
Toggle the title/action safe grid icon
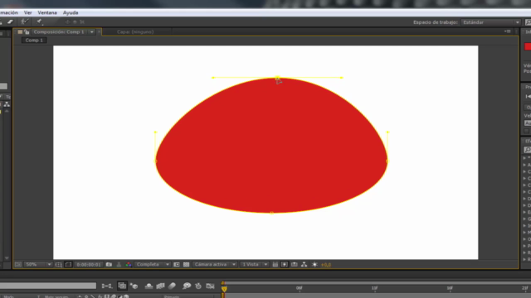[x=59, y=265]
